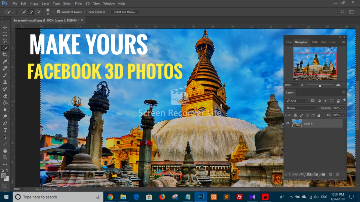The image size is (360, 202).
Task: Select the History Brush tool
Action: tap(5, 89)
